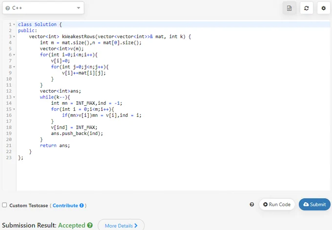The image size is (332, 230).
Task: Click the 'vector<int>ans;' code line
Action: click(61, 91)
